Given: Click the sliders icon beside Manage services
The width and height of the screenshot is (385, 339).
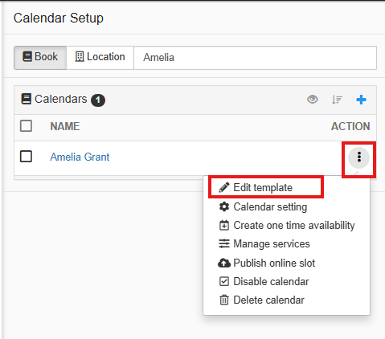Looking at the screenshot, I should click(224, 243).
